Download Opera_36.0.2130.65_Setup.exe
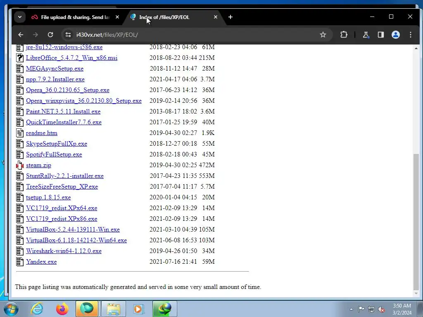The image size is (423, 317). click(x=67, y=90)
